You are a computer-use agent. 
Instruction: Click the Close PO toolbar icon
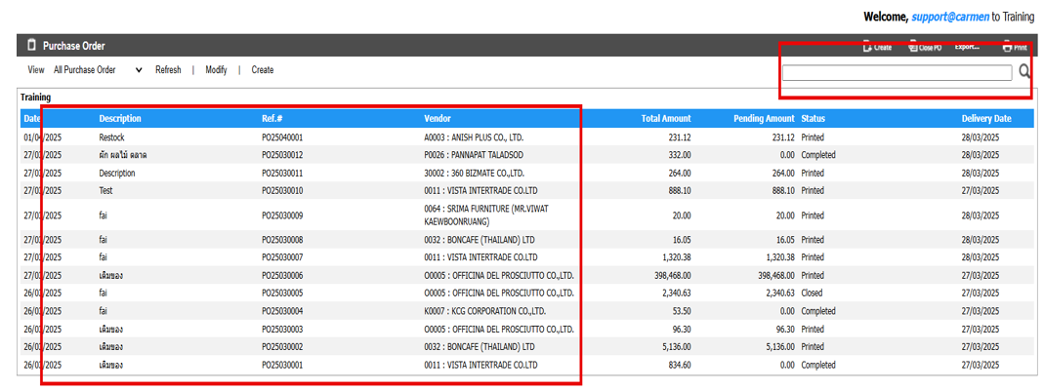[924, 47]
